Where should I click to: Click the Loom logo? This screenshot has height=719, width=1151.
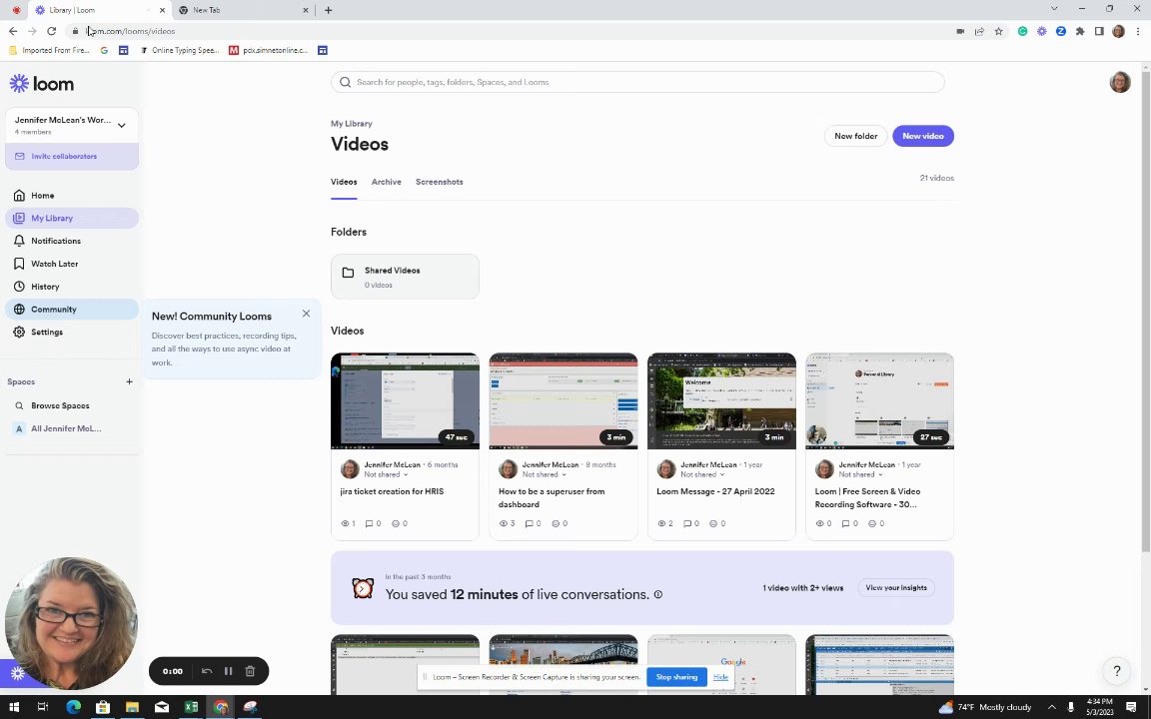click(x=42, y=84)
